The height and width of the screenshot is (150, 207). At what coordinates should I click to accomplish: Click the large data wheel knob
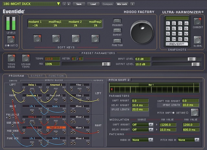point(142,31)
